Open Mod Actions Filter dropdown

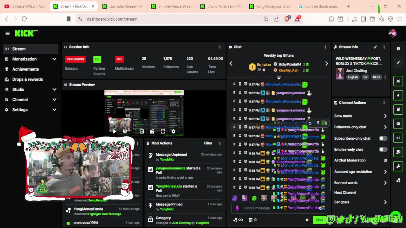coord(208,143)
